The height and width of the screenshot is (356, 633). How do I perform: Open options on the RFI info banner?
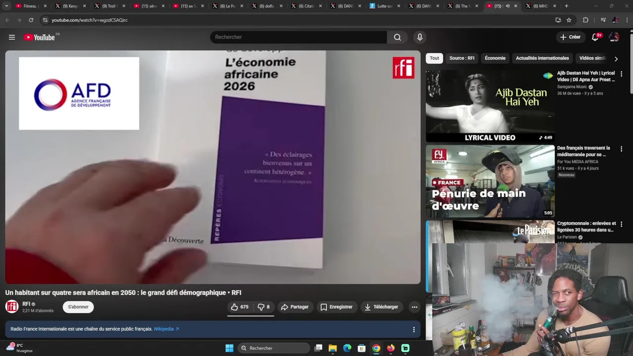414,329
